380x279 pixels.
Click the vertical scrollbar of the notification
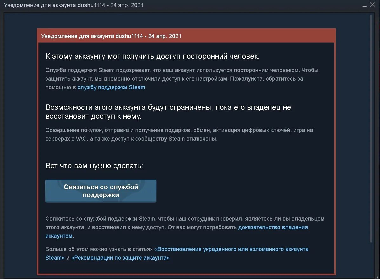(371, 129)
